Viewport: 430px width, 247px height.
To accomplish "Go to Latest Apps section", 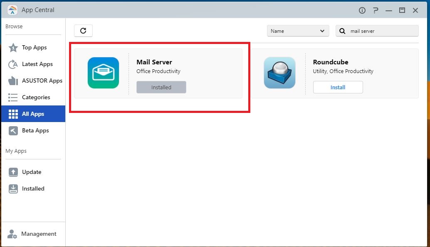I will click(x=33, y=64).
